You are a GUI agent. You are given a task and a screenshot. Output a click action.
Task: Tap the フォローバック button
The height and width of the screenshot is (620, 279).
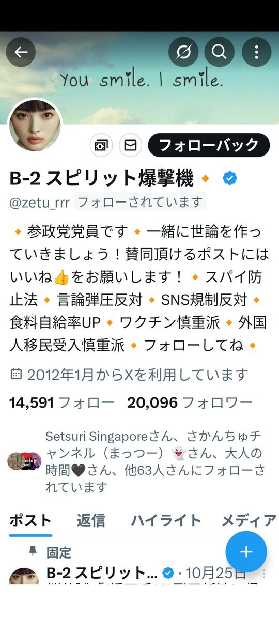click(x=209, y=145)
